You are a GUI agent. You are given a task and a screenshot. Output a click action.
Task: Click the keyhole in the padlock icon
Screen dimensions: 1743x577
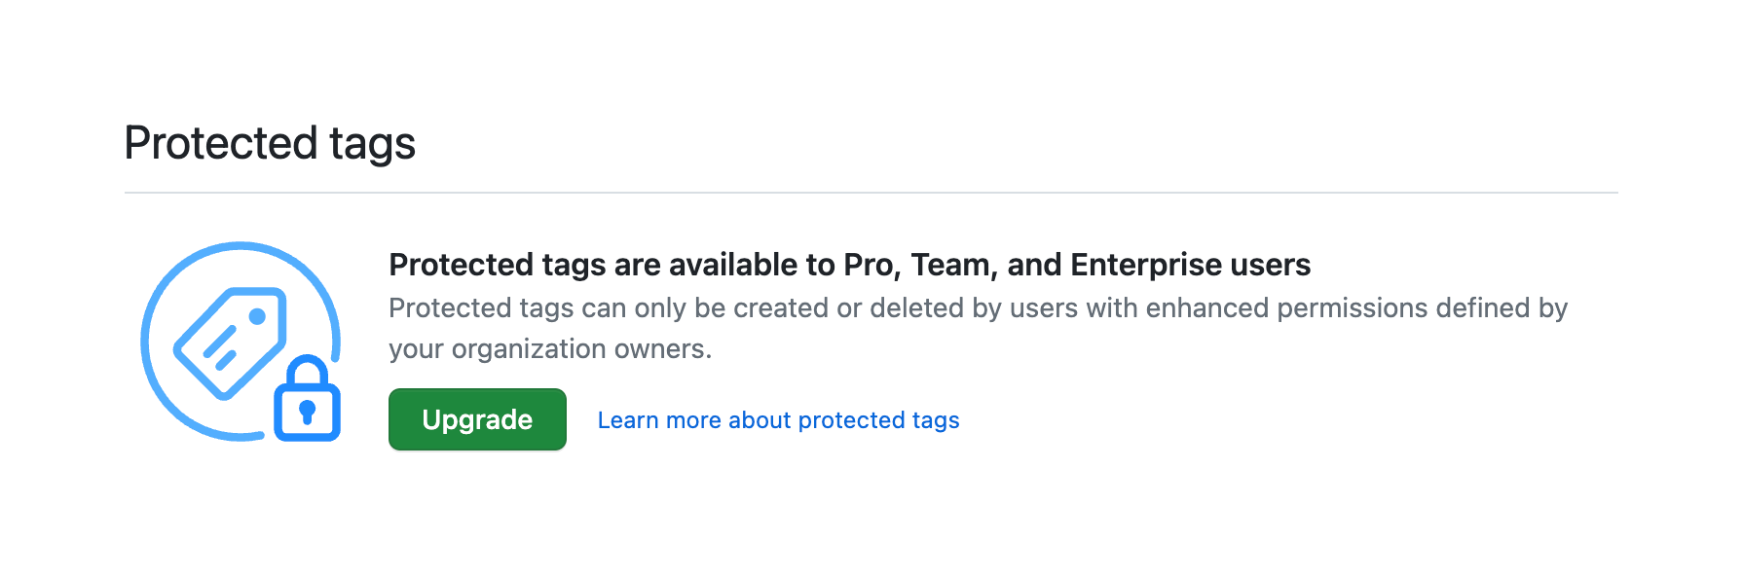[307, 412]
